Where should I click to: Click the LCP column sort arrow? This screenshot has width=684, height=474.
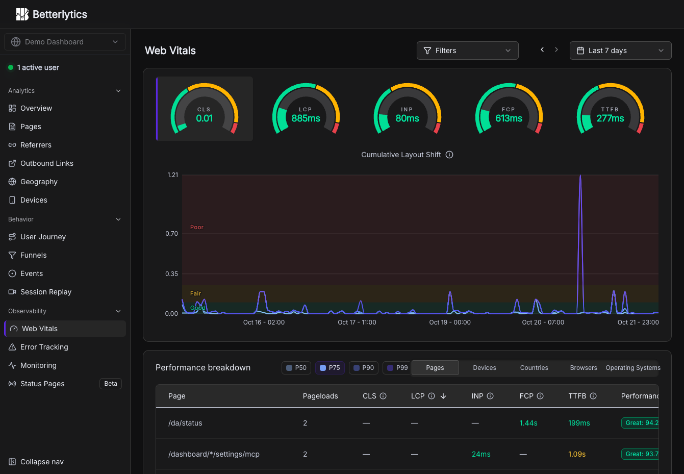(443, 396)
